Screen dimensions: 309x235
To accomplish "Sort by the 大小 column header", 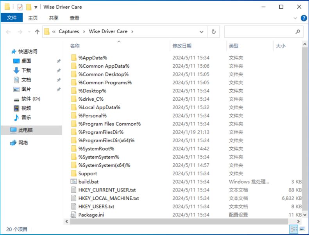I will [x=280, y=46].
